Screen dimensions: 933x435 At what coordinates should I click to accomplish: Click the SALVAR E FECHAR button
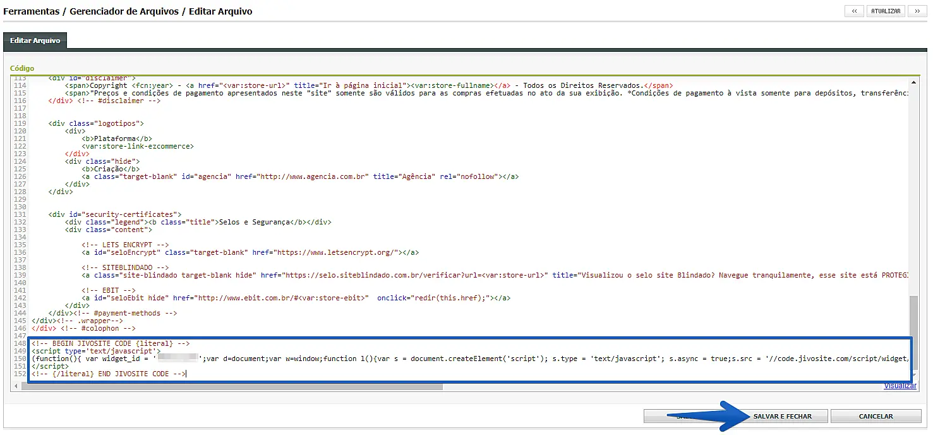[x=782, y=416]
